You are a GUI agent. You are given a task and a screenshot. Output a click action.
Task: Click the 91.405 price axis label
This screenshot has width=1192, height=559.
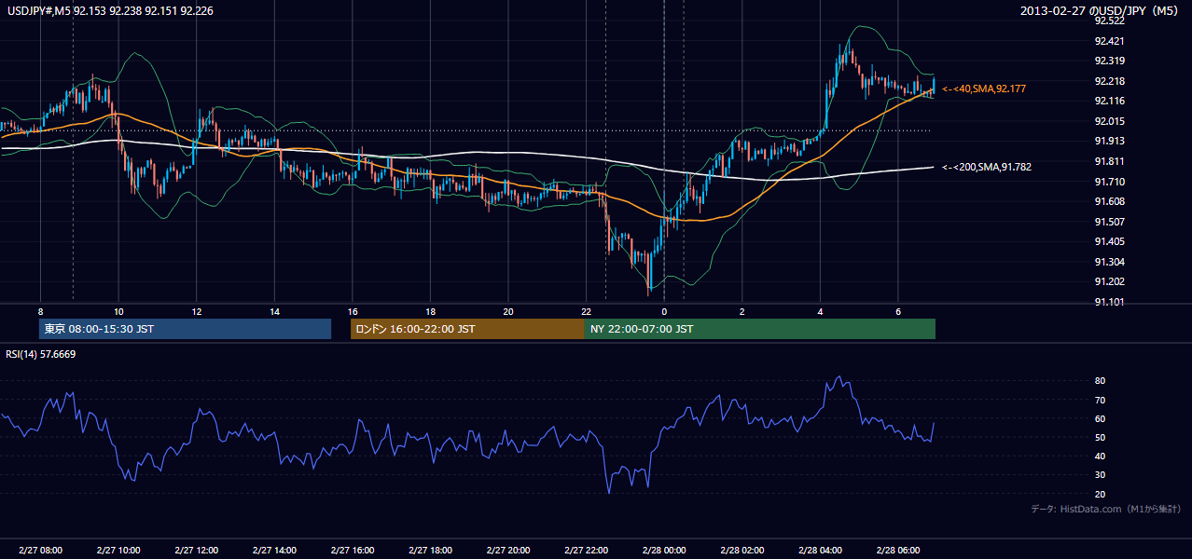pyautogui.click(x=1110, y=241)
